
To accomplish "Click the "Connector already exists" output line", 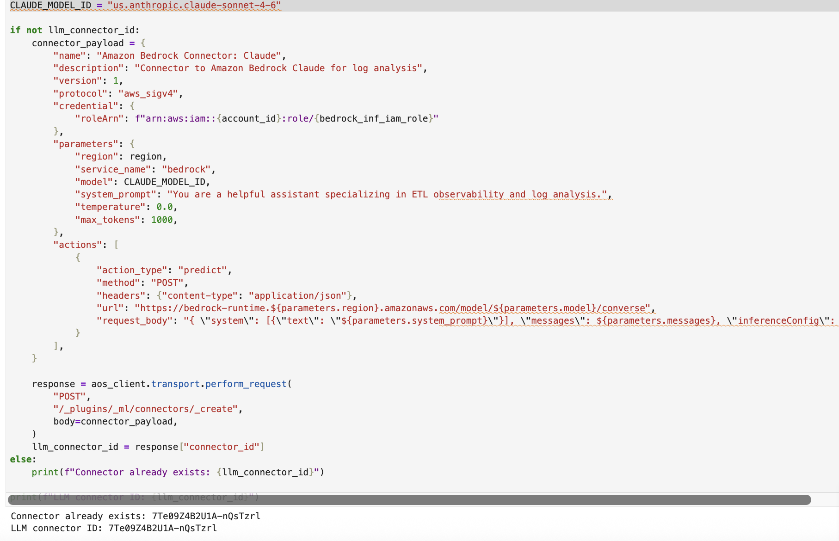I will (x=136, y=516).
